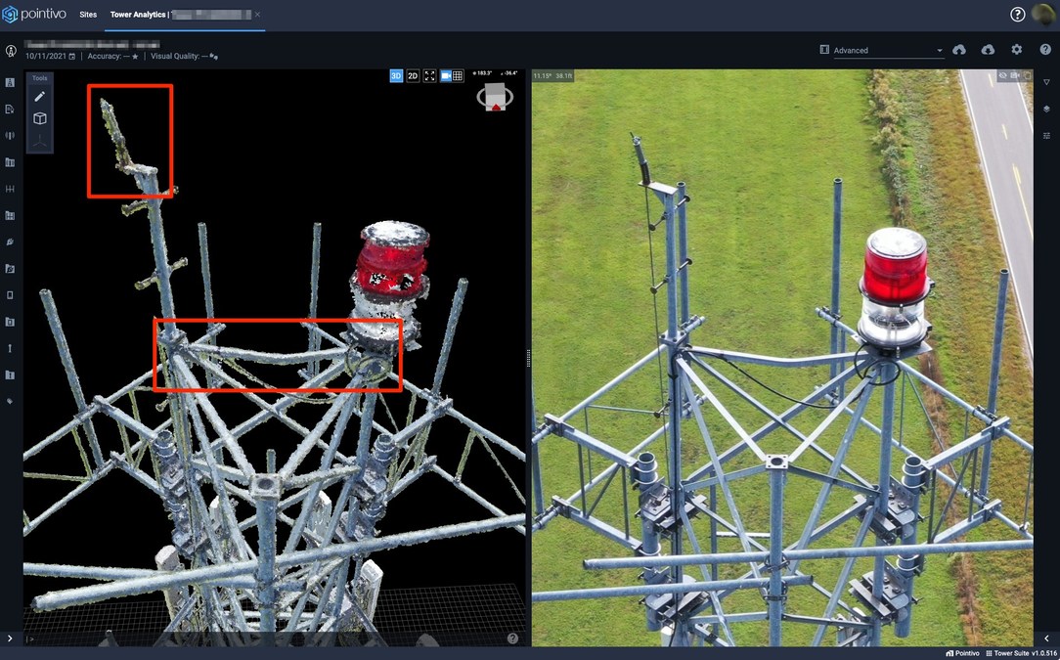Viewport: 1060px width, 660px height.
Task: Open the antenna signal sidebar icon
Action: pos(10,136)
